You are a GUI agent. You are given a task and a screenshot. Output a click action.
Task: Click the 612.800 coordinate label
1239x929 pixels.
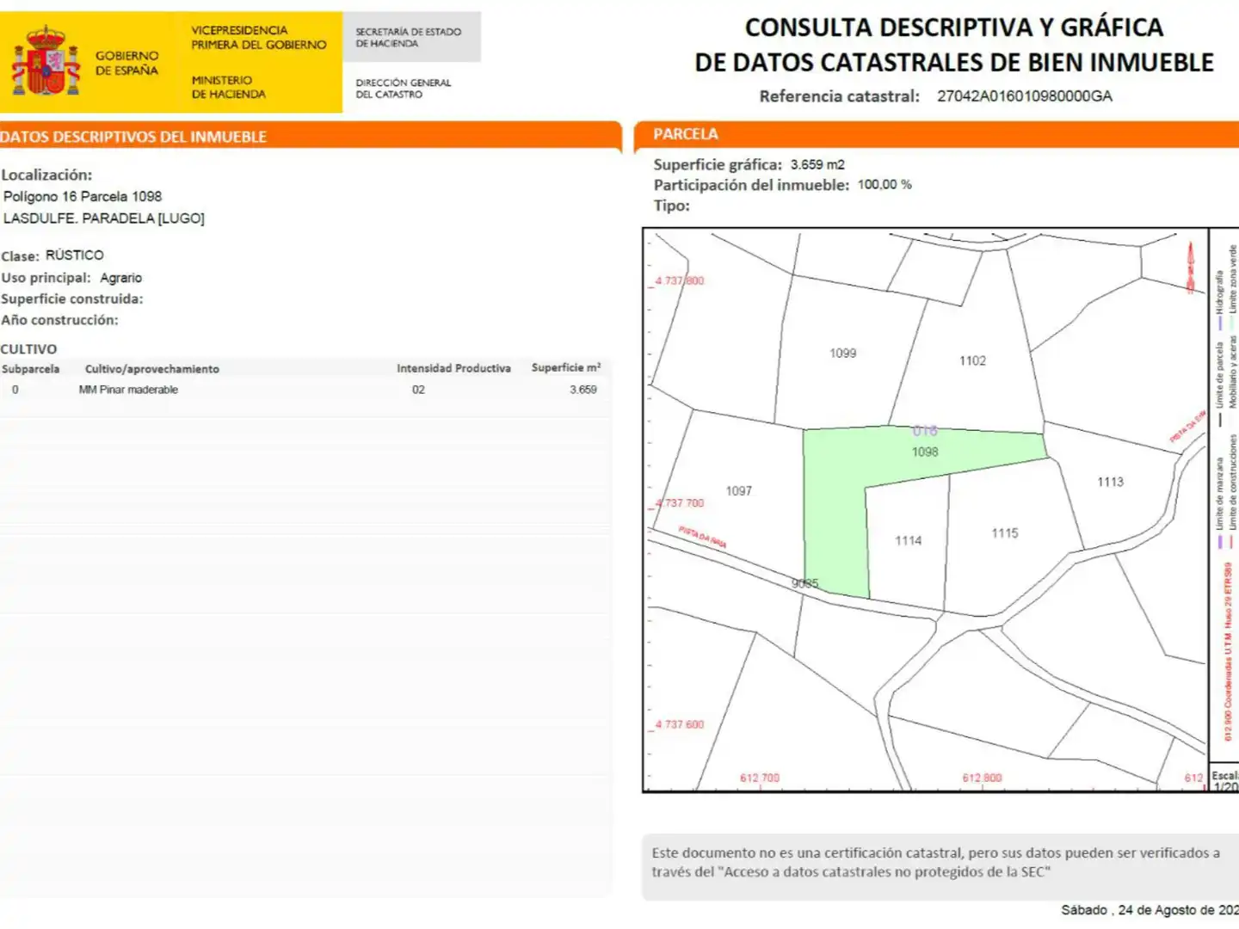point(982,778)
